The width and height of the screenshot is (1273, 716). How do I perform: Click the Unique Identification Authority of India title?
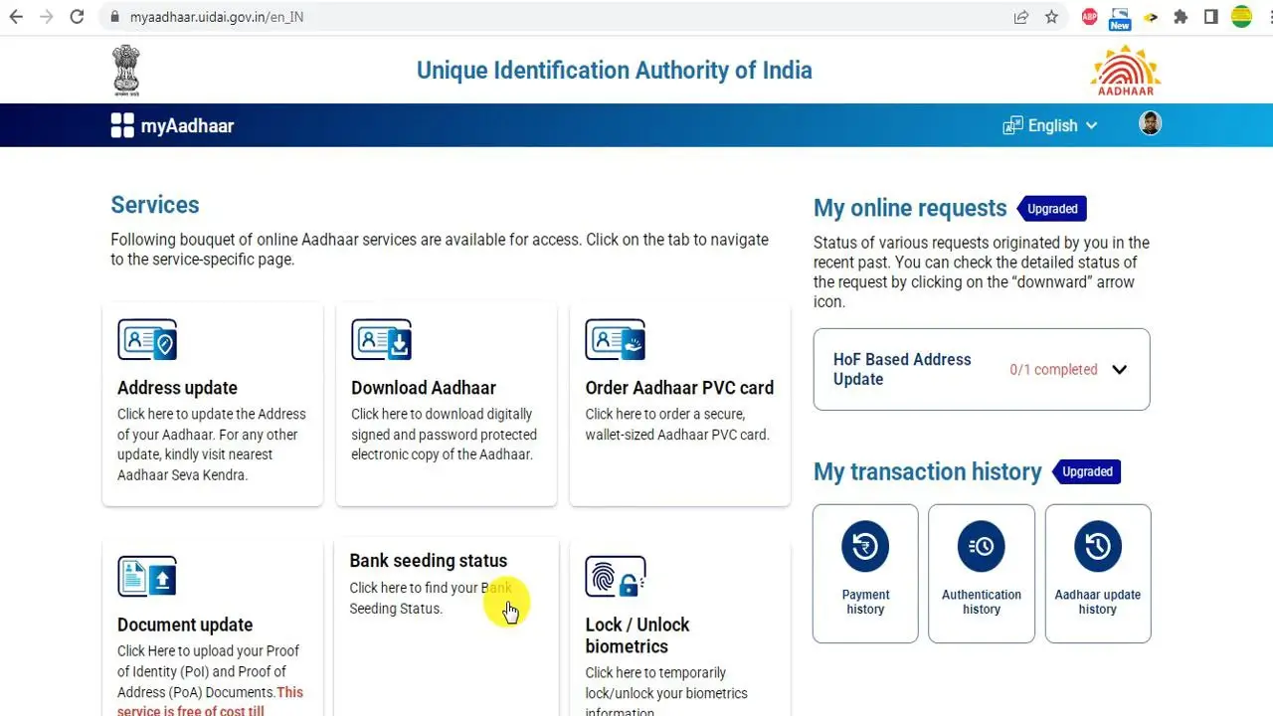point(615,71)
